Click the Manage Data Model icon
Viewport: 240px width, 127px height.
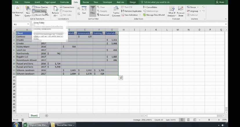[x=144, y=15]
